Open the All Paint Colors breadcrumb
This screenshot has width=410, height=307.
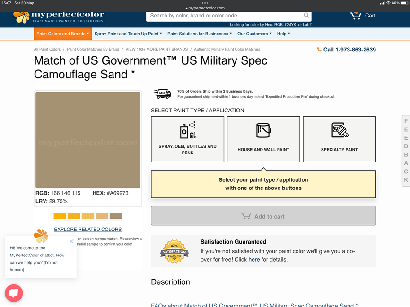47,49
